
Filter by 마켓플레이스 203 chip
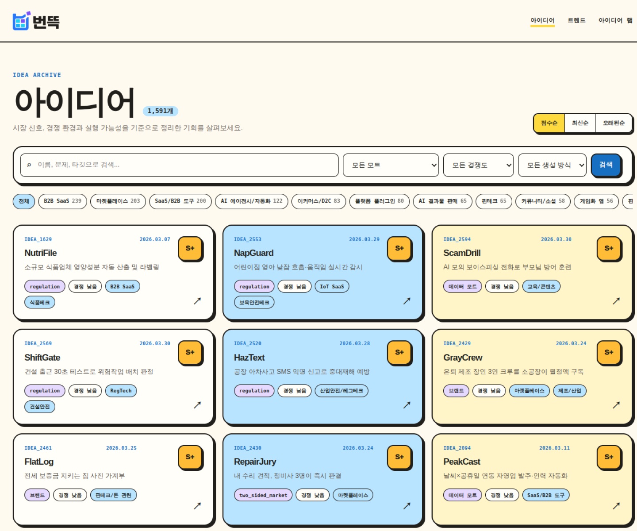(x=118, y=201)
